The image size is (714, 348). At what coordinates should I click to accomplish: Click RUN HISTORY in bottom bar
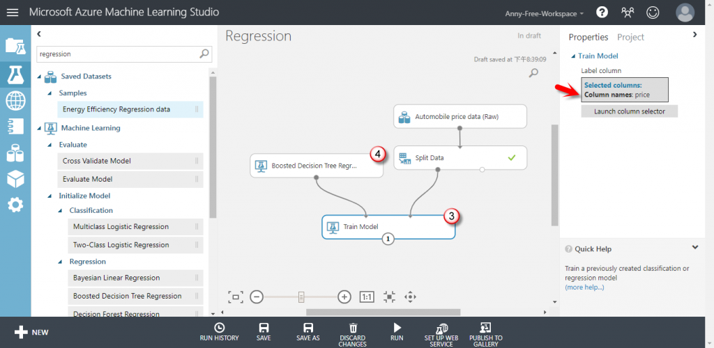pos(219,332)
